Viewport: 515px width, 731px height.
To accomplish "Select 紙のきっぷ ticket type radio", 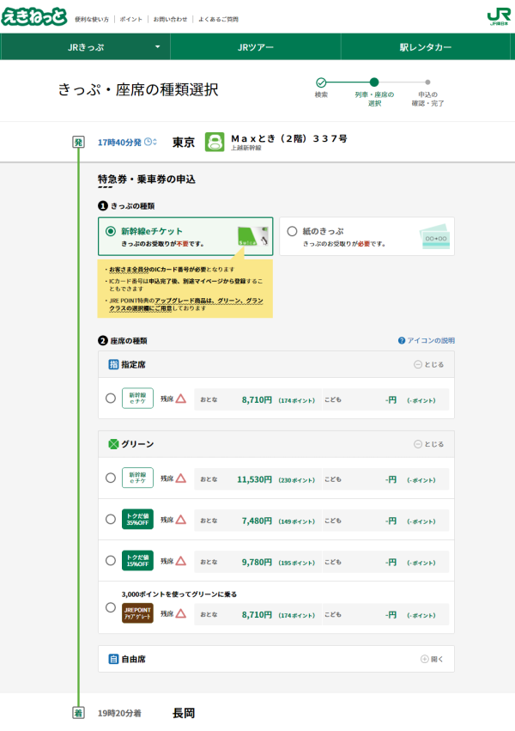I will tap(292, 231).
